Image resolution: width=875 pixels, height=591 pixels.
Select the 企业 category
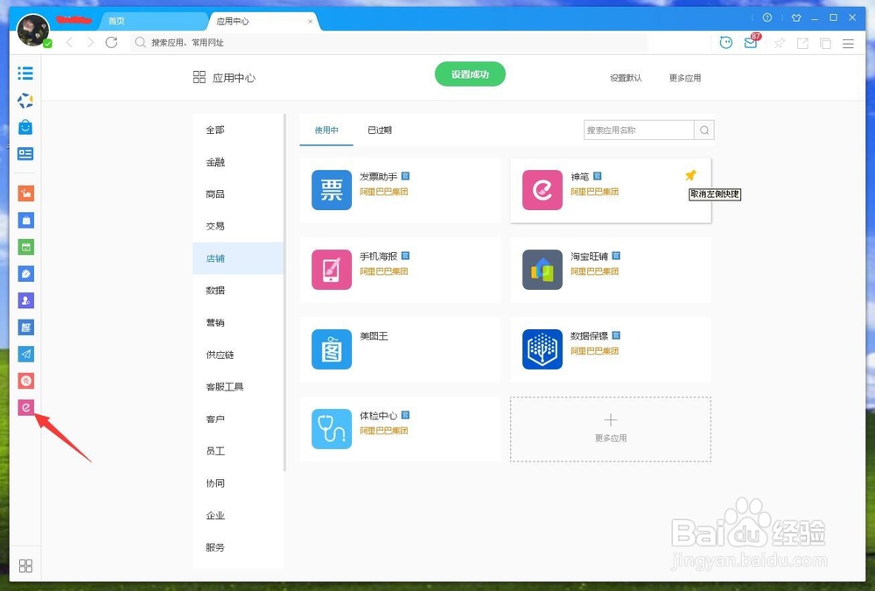pyautogui.click(x=238, y=515)
